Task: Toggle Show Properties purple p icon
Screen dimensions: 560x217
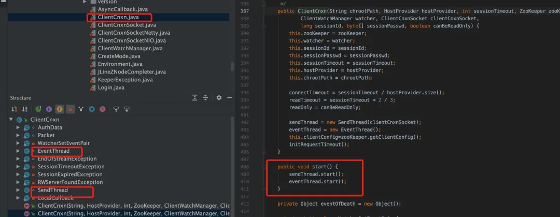Action: [49, 109]
